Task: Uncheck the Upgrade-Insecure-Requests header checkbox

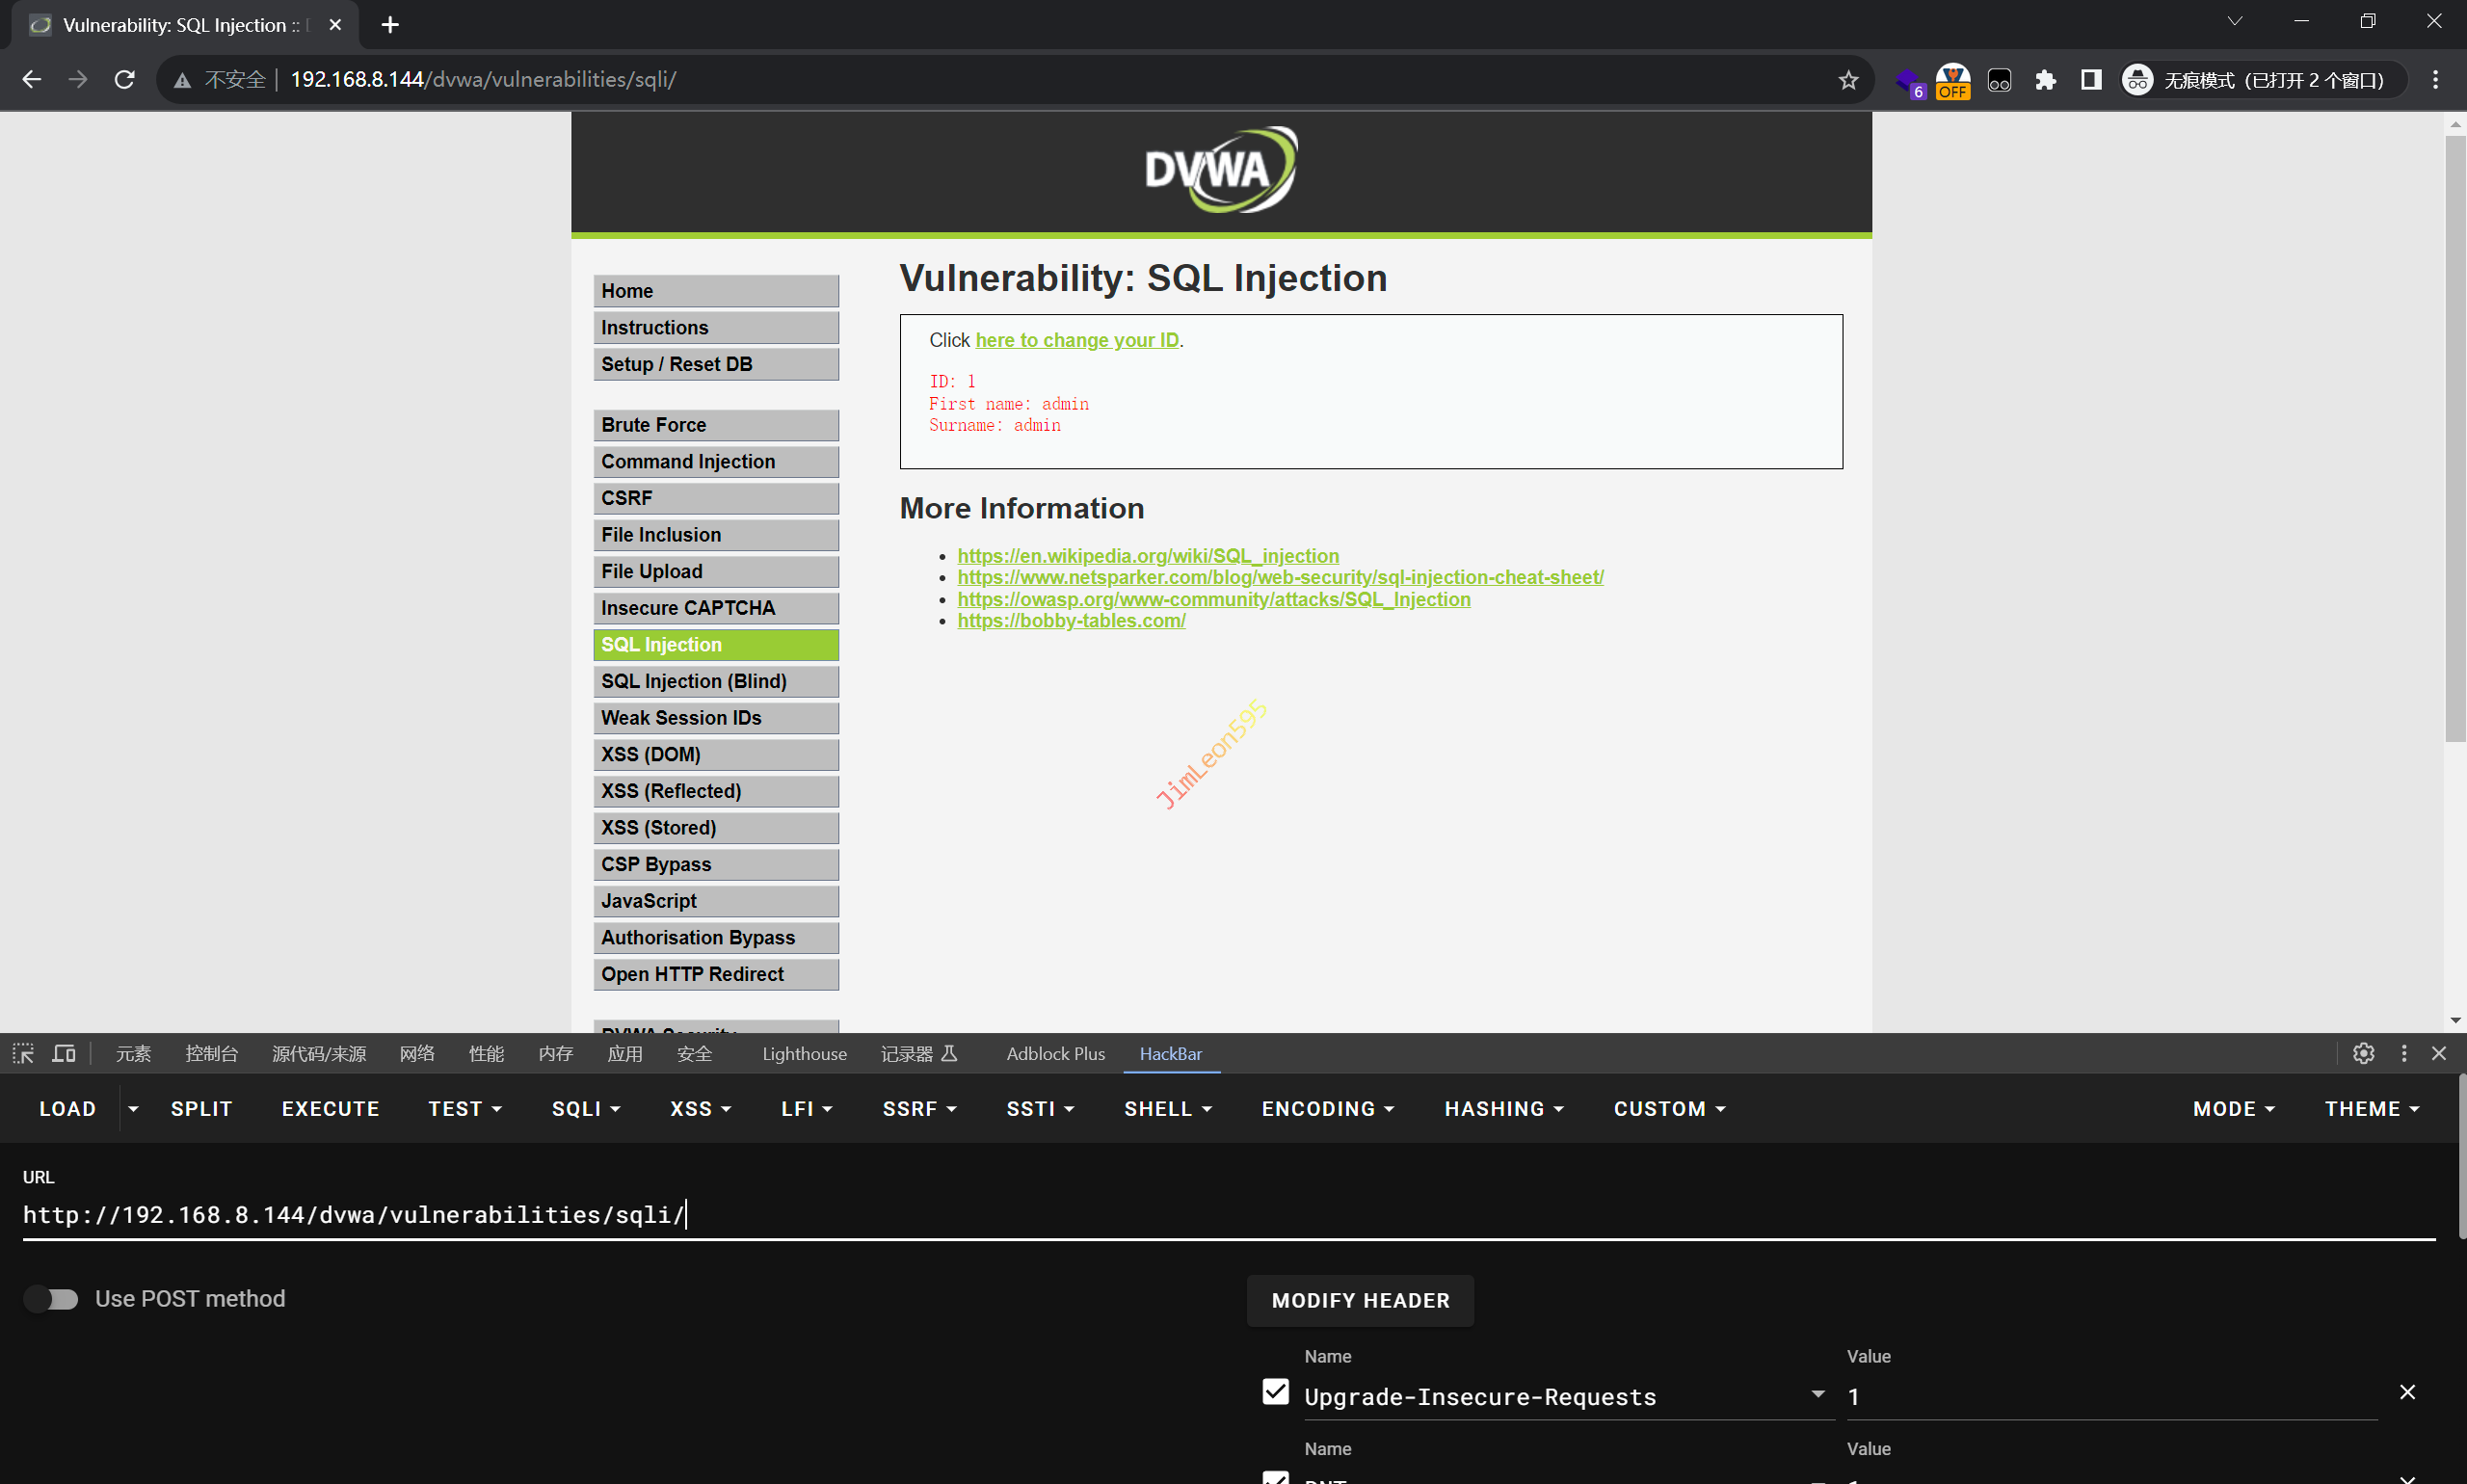Action: [1275, 1392]
